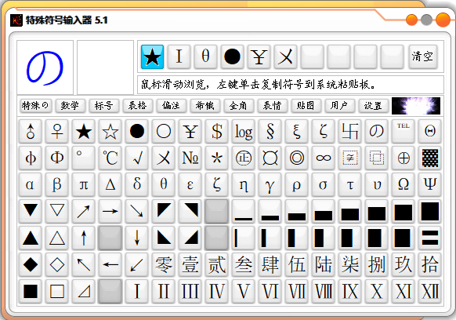Image resolution: width=456 pixels, height=320 pixels.
Task: Select the female ♀ symbol
Action: [x=57, y=132]
